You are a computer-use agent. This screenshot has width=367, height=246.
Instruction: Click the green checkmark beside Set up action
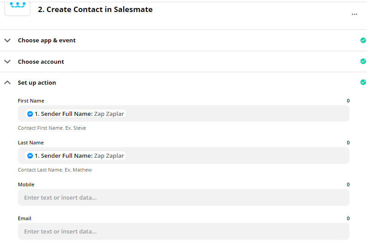click(363, 82)
